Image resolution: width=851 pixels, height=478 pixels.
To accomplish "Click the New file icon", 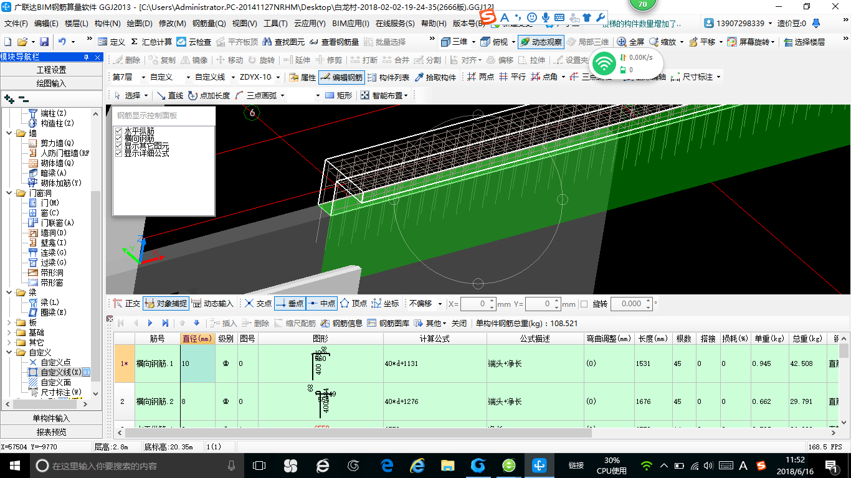I will click(x=7, y=42).
